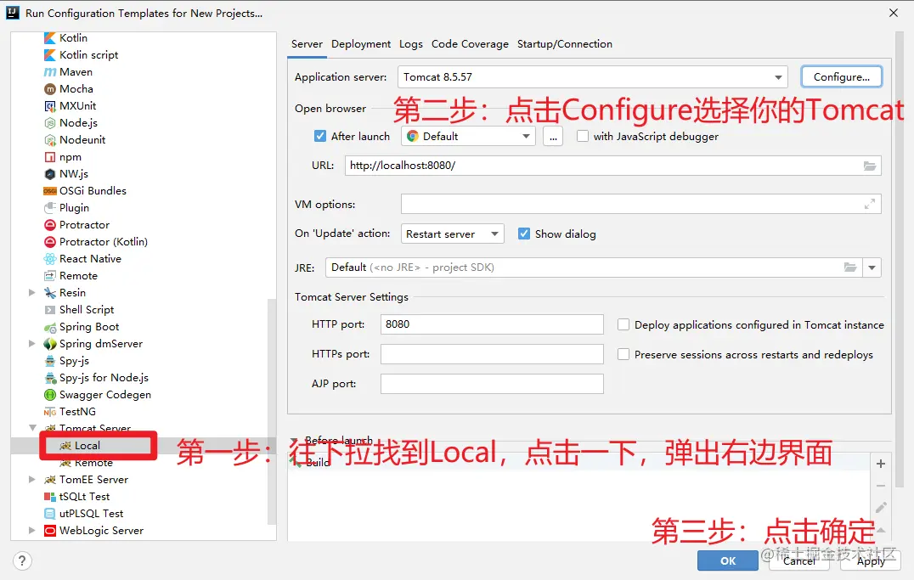Expand the Resin tree node
914x580 pixels.
32,293
